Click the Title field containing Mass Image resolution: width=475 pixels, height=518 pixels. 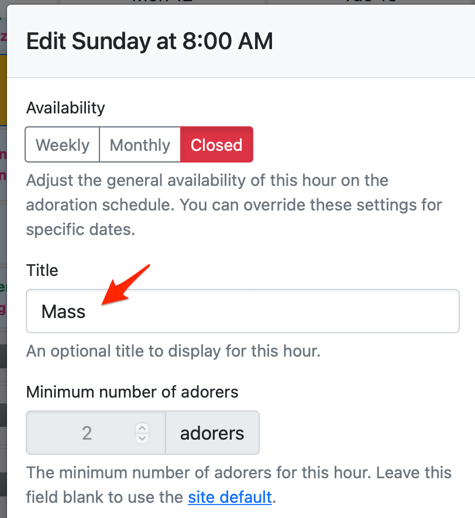click(x=242, y=312)
